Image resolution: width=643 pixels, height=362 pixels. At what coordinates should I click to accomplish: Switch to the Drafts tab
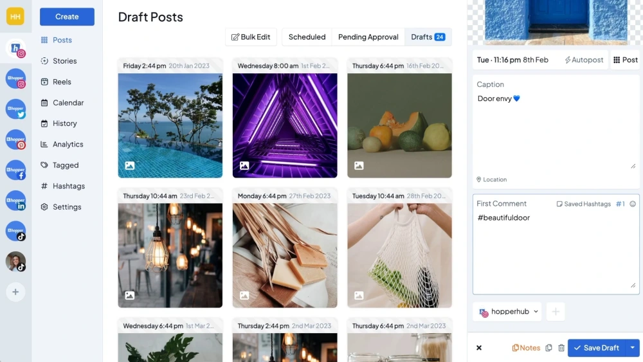(428, 37)
